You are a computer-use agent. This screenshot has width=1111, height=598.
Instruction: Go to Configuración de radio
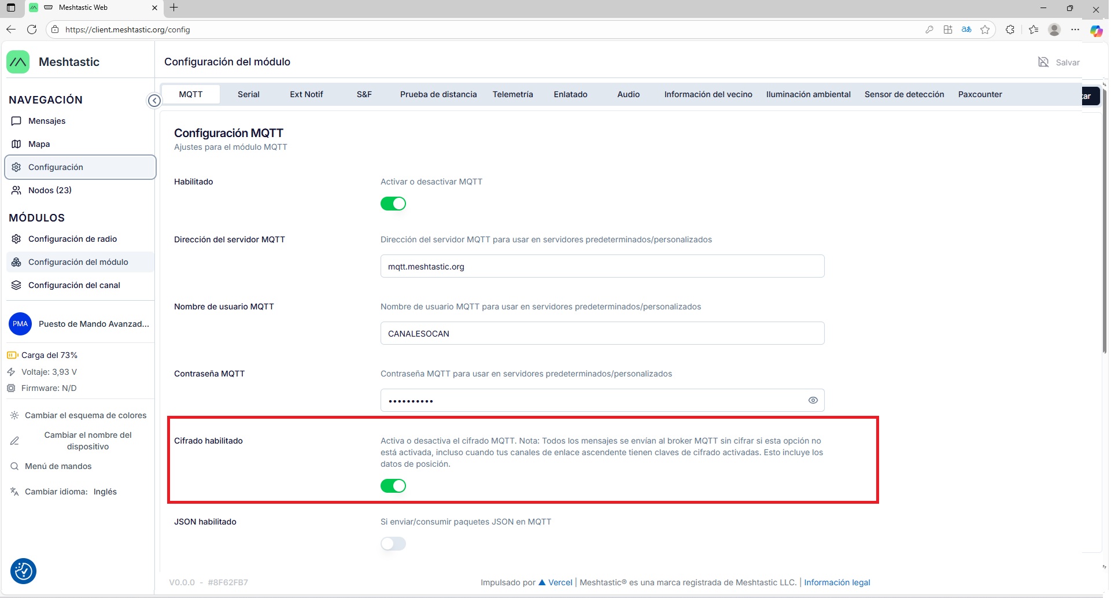point(72,239)
